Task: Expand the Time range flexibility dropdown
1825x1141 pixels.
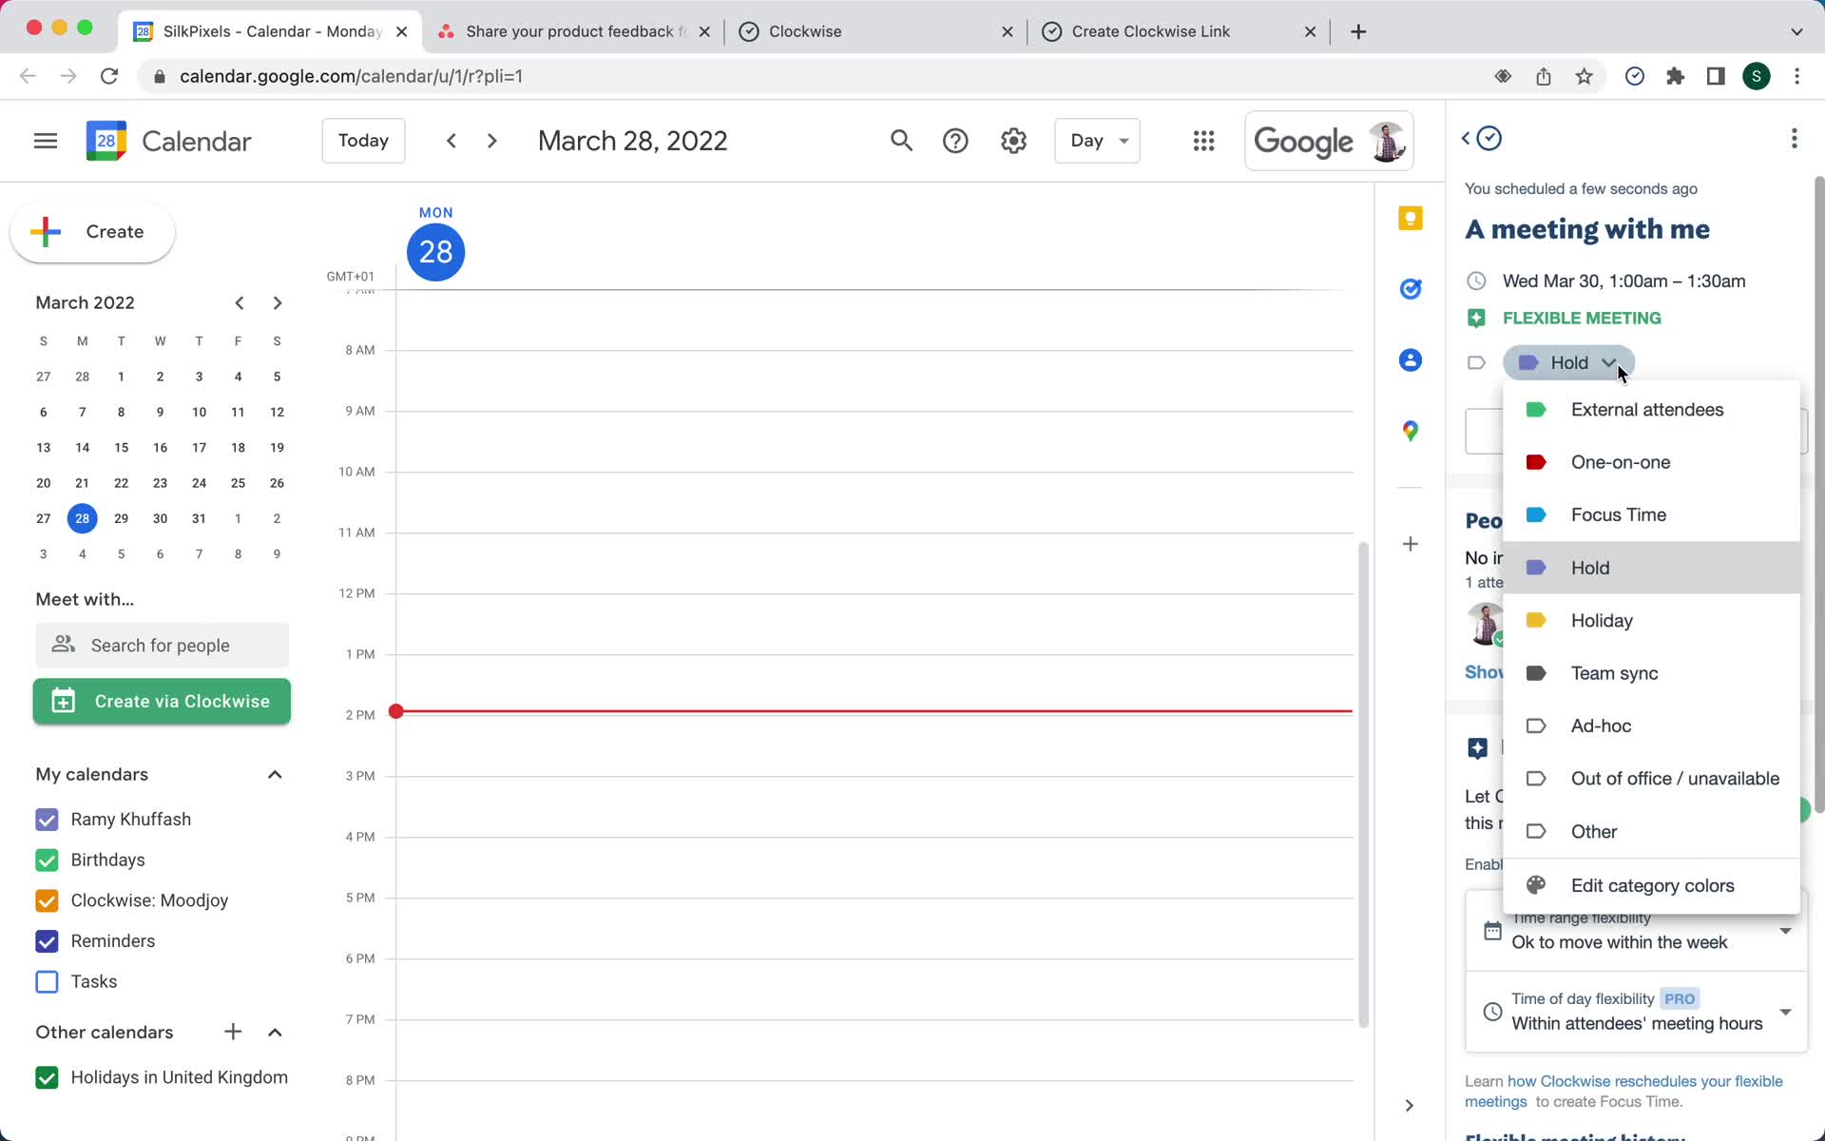Action: pos(1784,931)
